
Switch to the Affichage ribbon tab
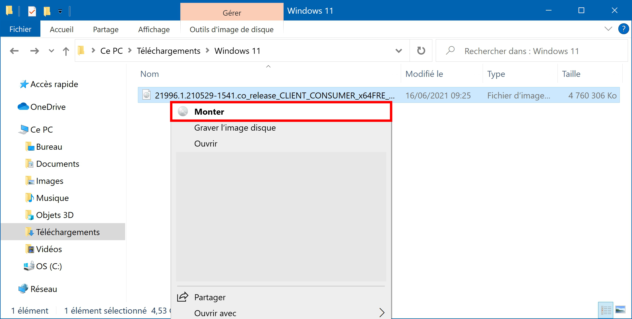coord(154,29)
